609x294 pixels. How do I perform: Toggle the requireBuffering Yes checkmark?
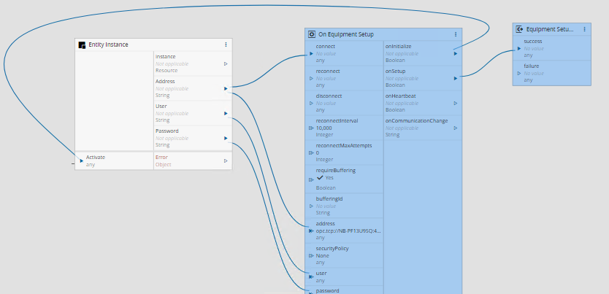point(320,178)
